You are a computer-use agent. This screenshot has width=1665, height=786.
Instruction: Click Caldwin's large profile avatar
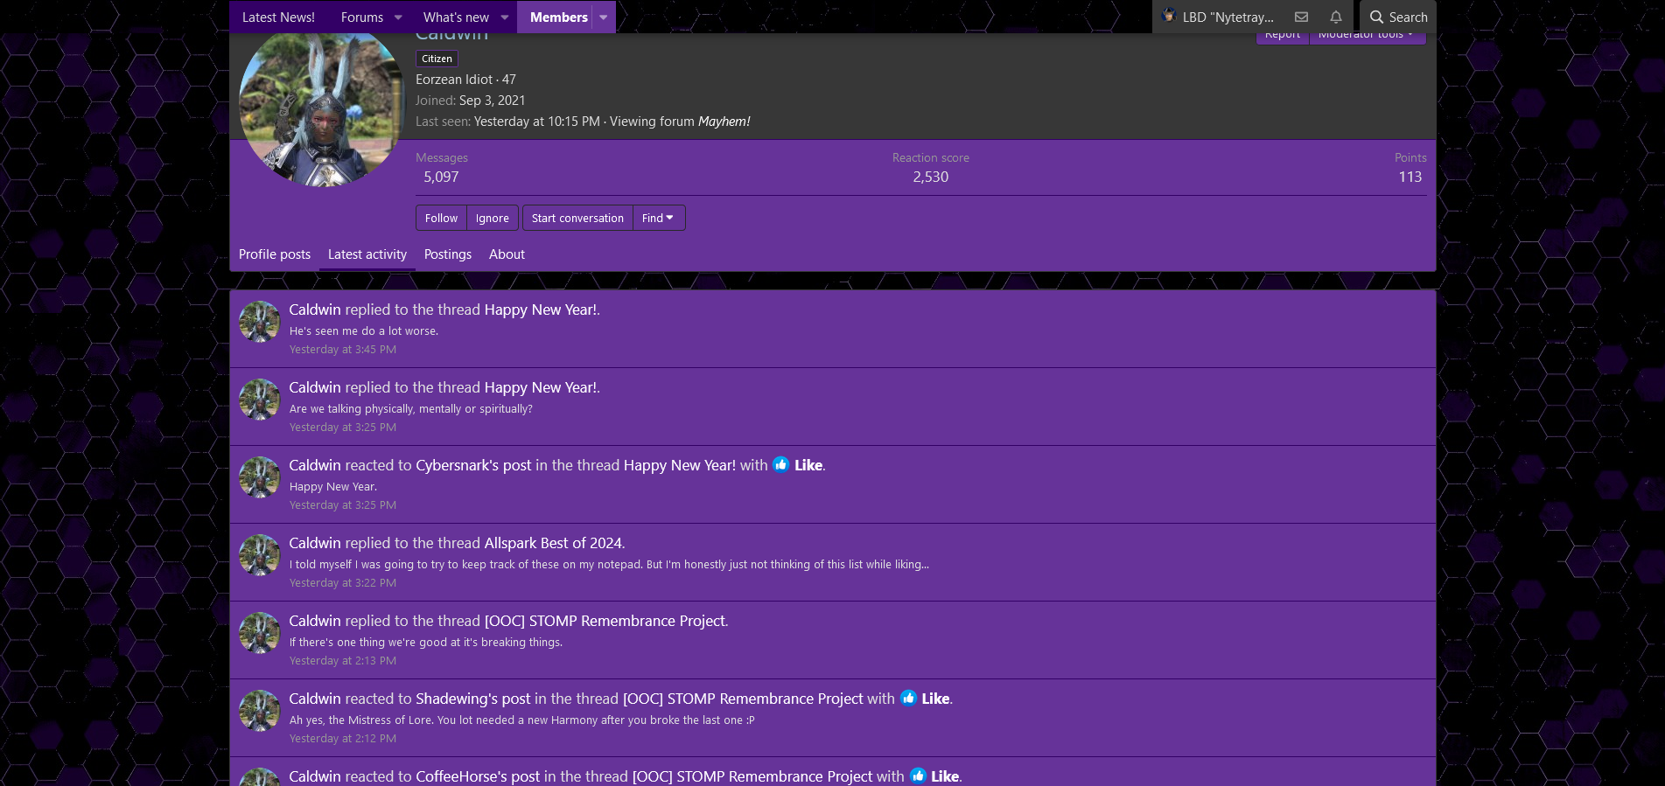click(x=321, y=106)
